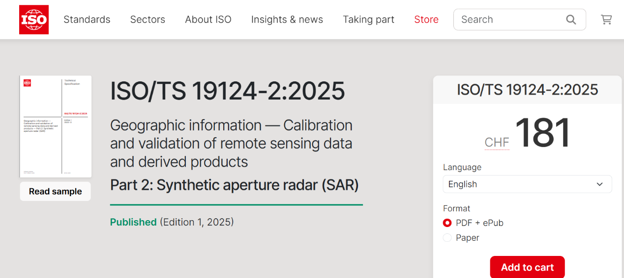
Task: Click the ISO logo in header
Action: tap(34, 20)
